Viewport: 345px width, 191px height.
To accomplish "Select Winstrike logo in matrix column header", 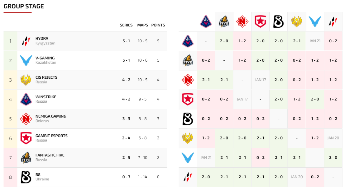I will pyautogui.click(x=206, y=21).
